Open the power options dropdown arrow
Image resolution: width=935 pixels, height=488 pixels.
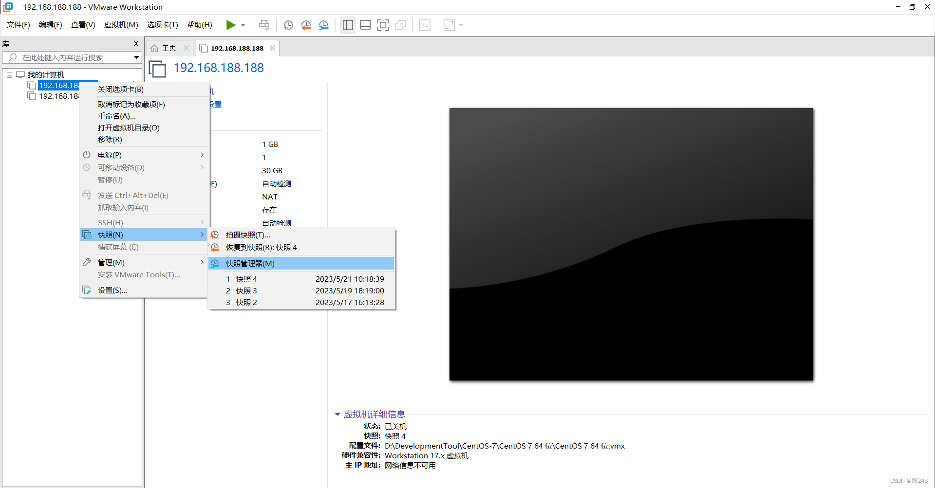(243, 25)
